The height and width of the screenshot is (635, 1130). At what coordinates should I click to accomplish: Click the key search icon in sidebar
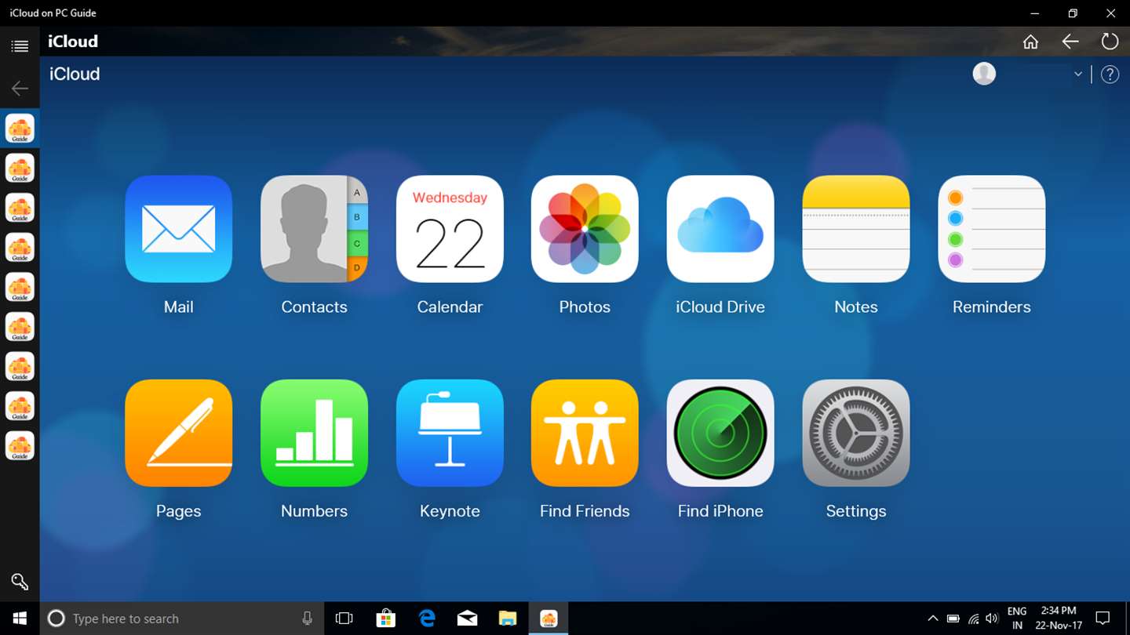(x=20, y=581)
